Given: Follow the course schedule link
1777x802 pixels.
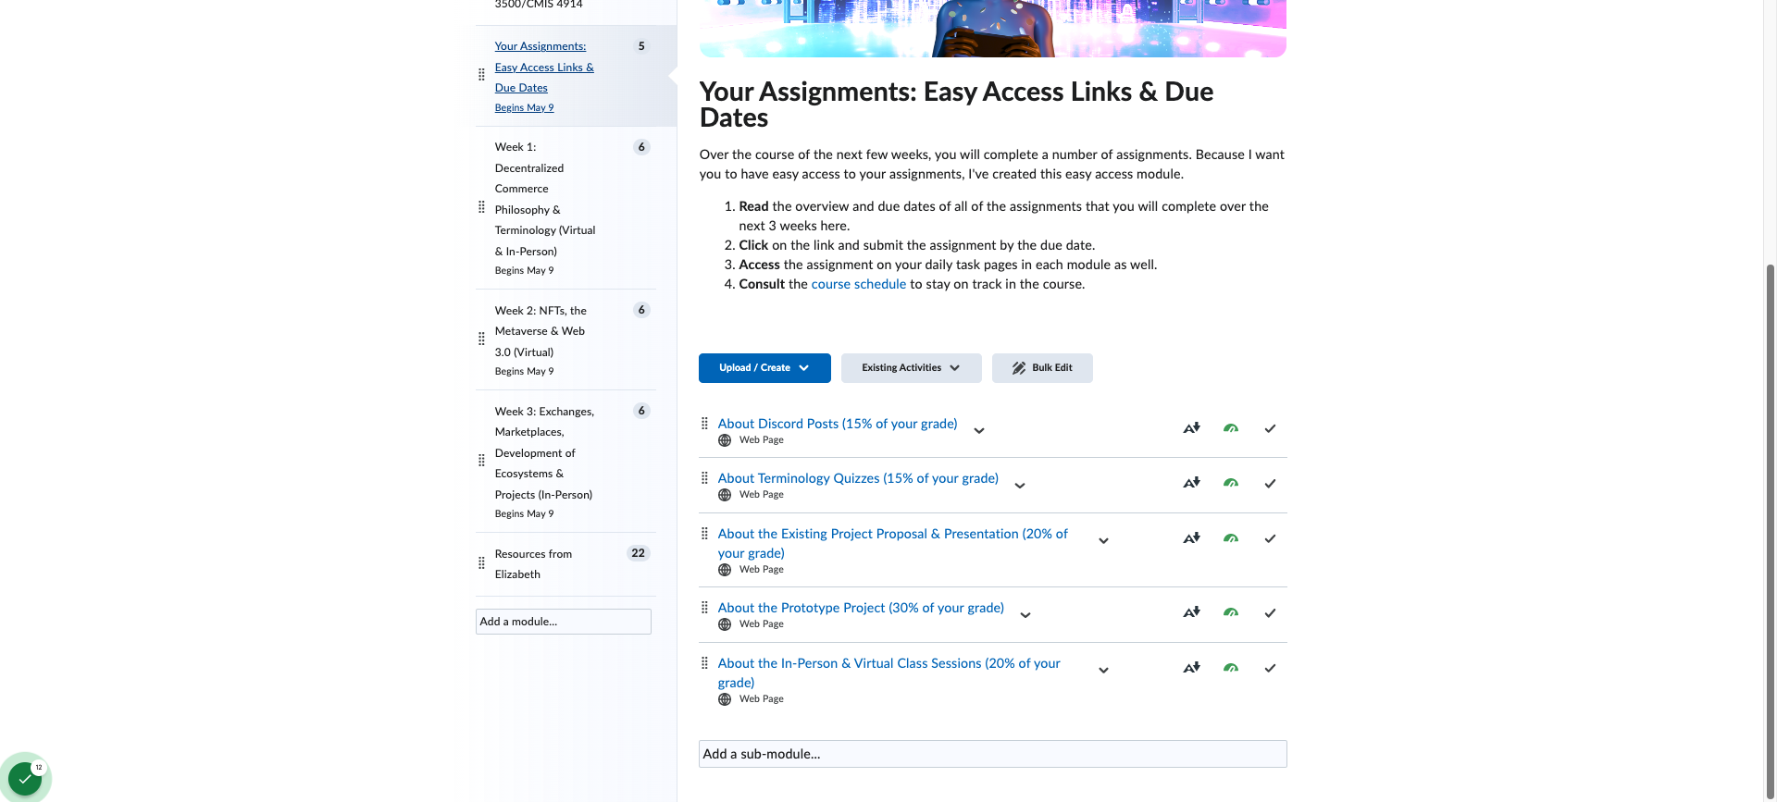Looking at the screenshot, I should [x=859, y=284].
